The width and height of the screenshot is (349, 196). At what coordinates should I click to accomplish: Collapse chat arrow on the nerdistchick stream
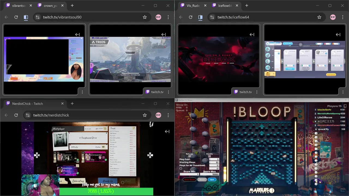[167, 131]
